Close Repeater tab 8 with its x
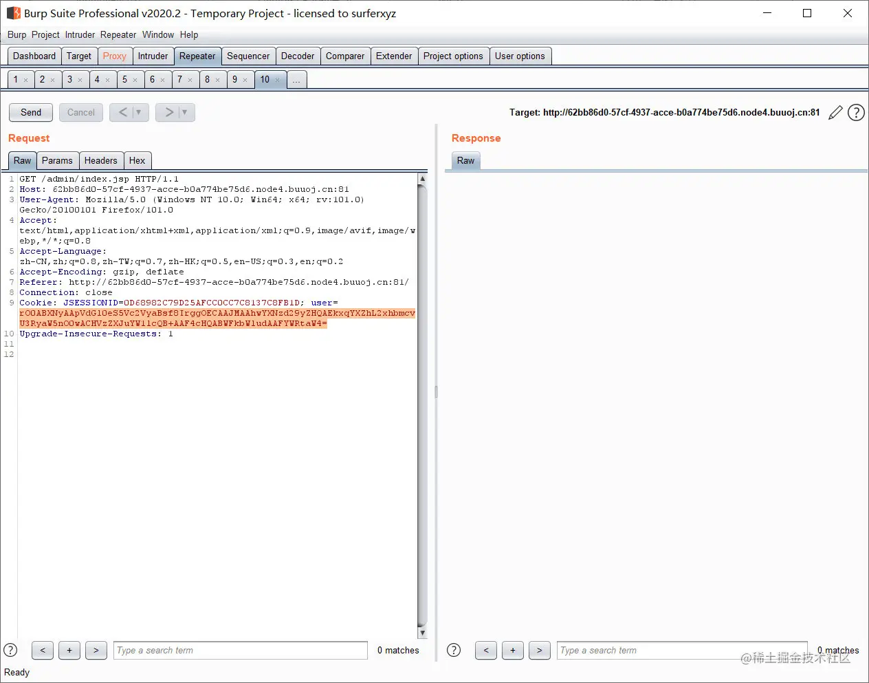869x683 pixels. (217, 80)
